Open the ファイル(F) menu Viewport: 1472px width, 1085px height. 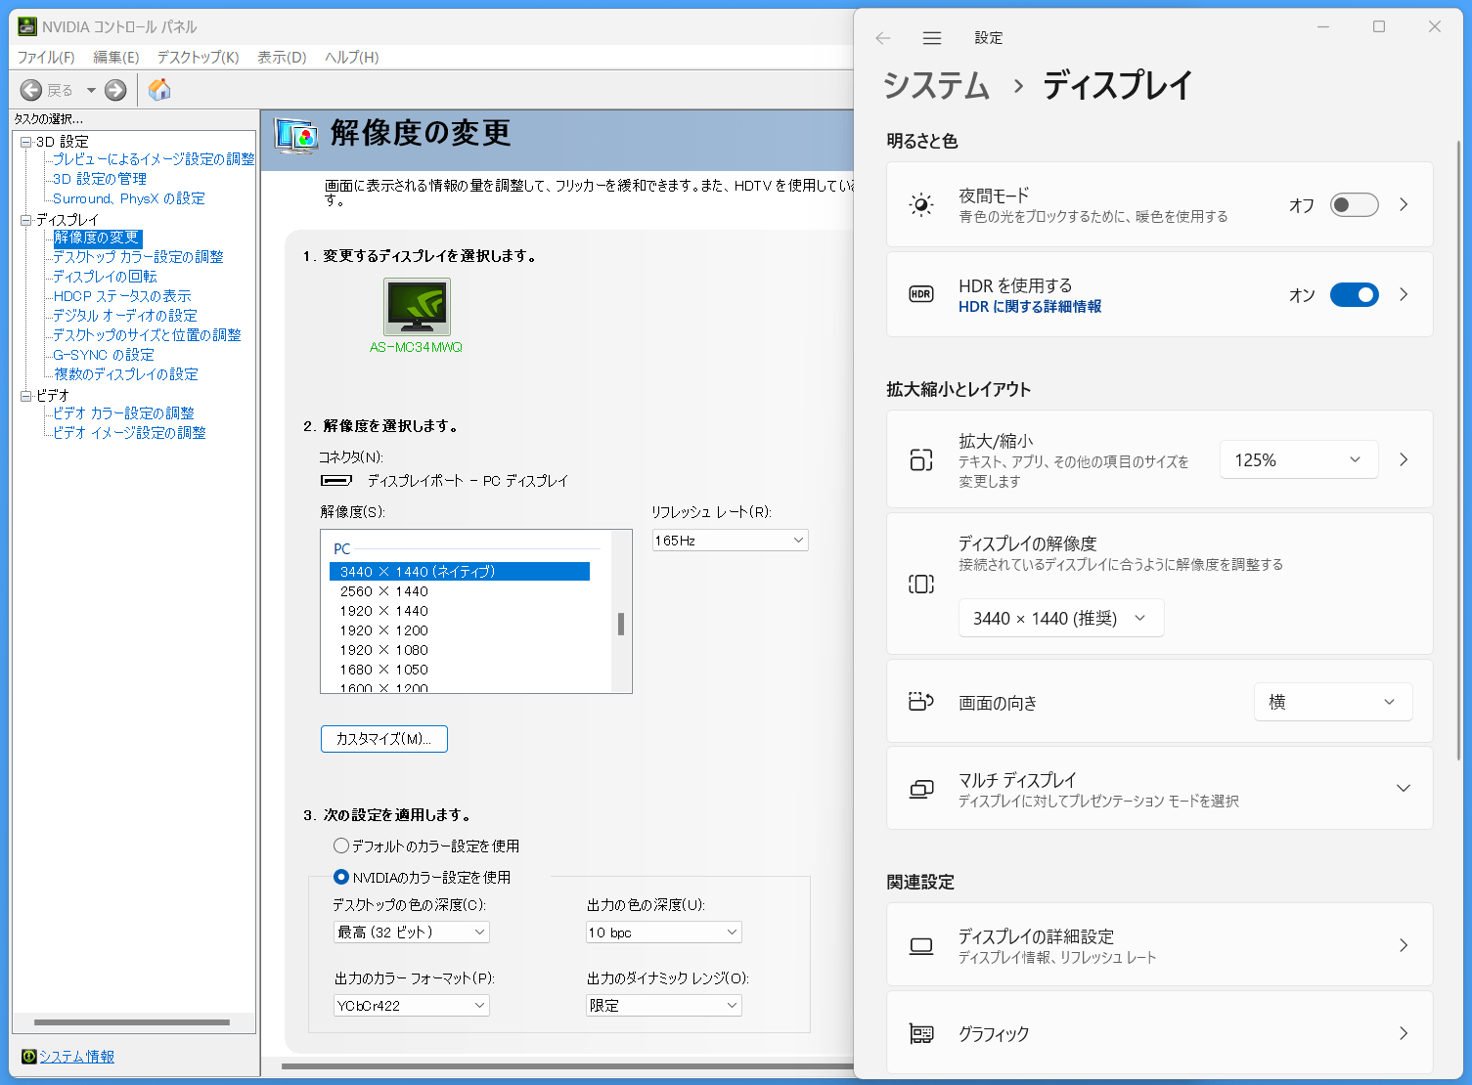click(x=46, y=57)
